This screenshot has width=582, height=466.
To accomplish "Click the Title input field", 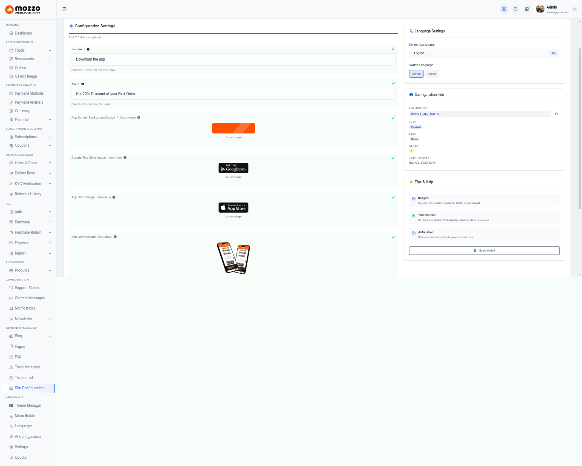I will click(233, 94).
